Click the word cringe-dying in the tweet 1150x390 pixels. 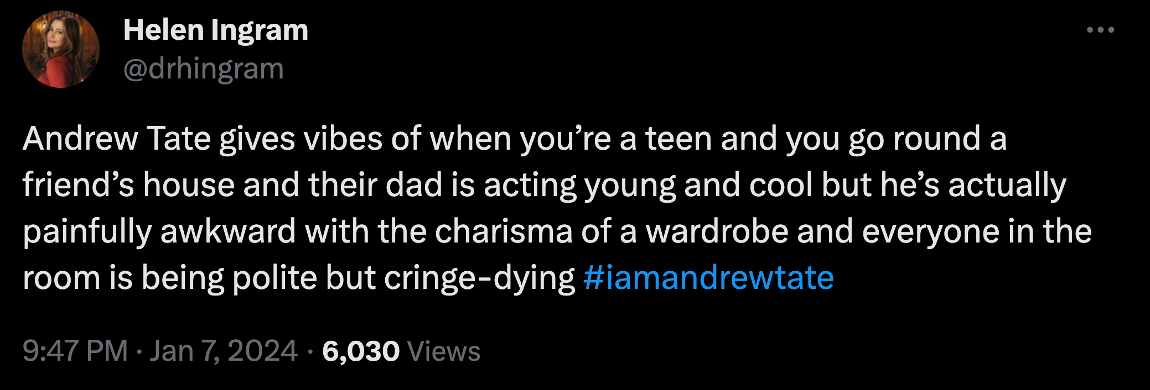tap(479, 277)
